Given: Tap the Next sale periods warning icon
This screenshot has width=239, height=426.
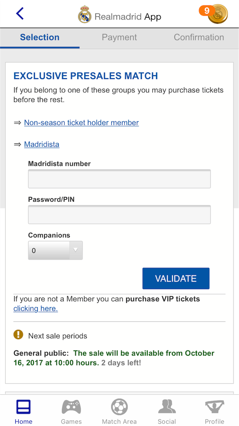Looking at the screenshot, I should tap(18, 334).
